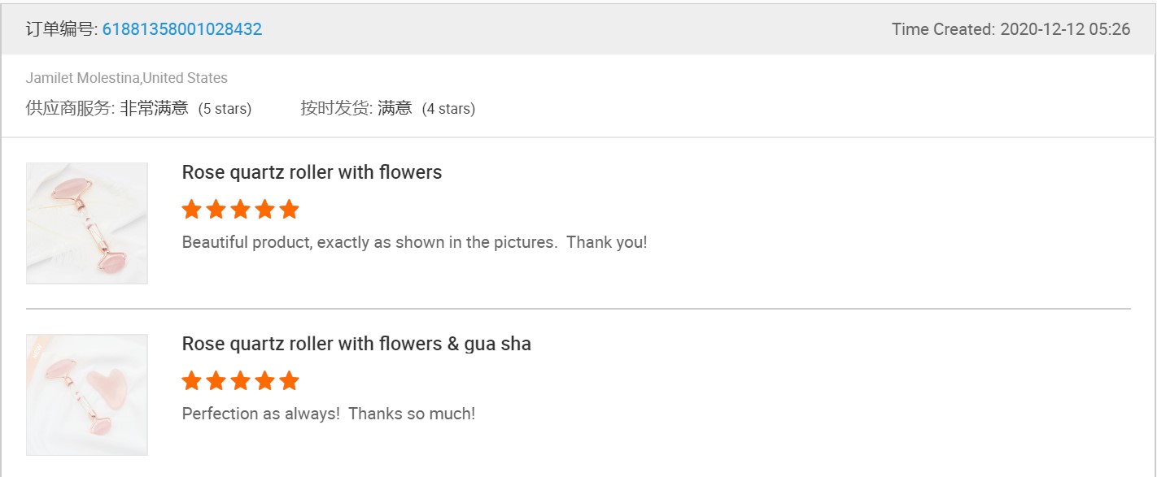
Task: Click reviewer name Jamilet Molestina
Action: (82, 78)
